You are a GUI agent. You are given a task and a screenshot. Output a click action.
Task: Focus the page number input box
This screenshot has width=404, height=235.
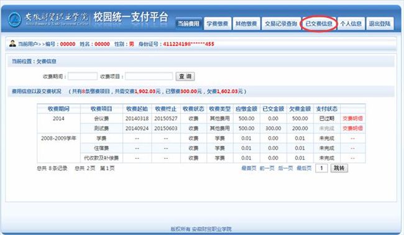321,168
